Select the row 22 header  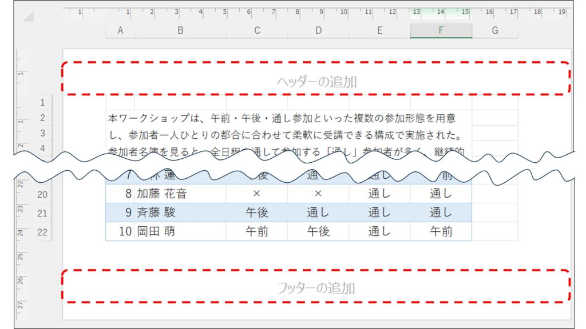click(x=42, y=232)
